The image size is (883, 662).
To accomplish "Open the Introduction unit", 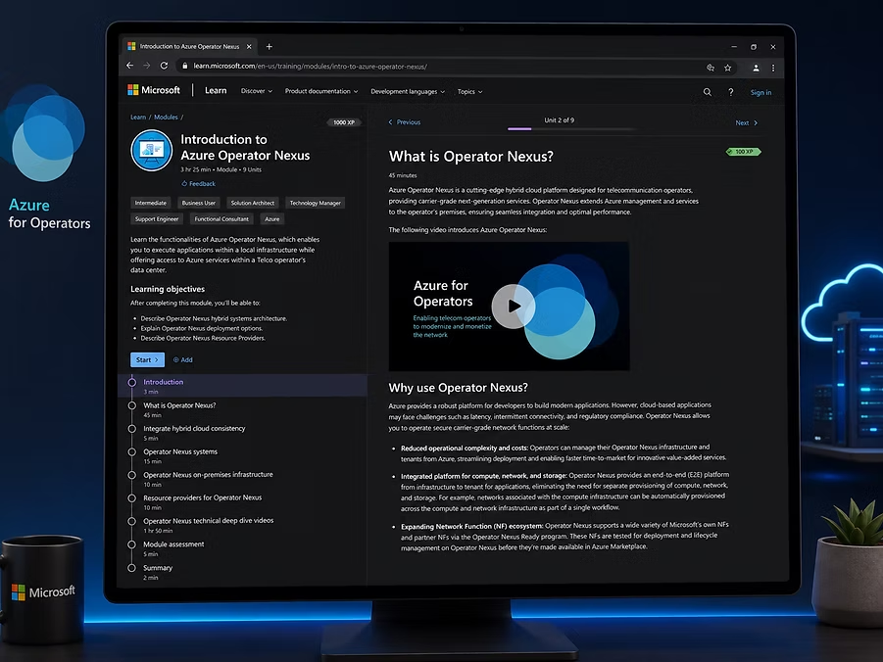I will point(242,386).
